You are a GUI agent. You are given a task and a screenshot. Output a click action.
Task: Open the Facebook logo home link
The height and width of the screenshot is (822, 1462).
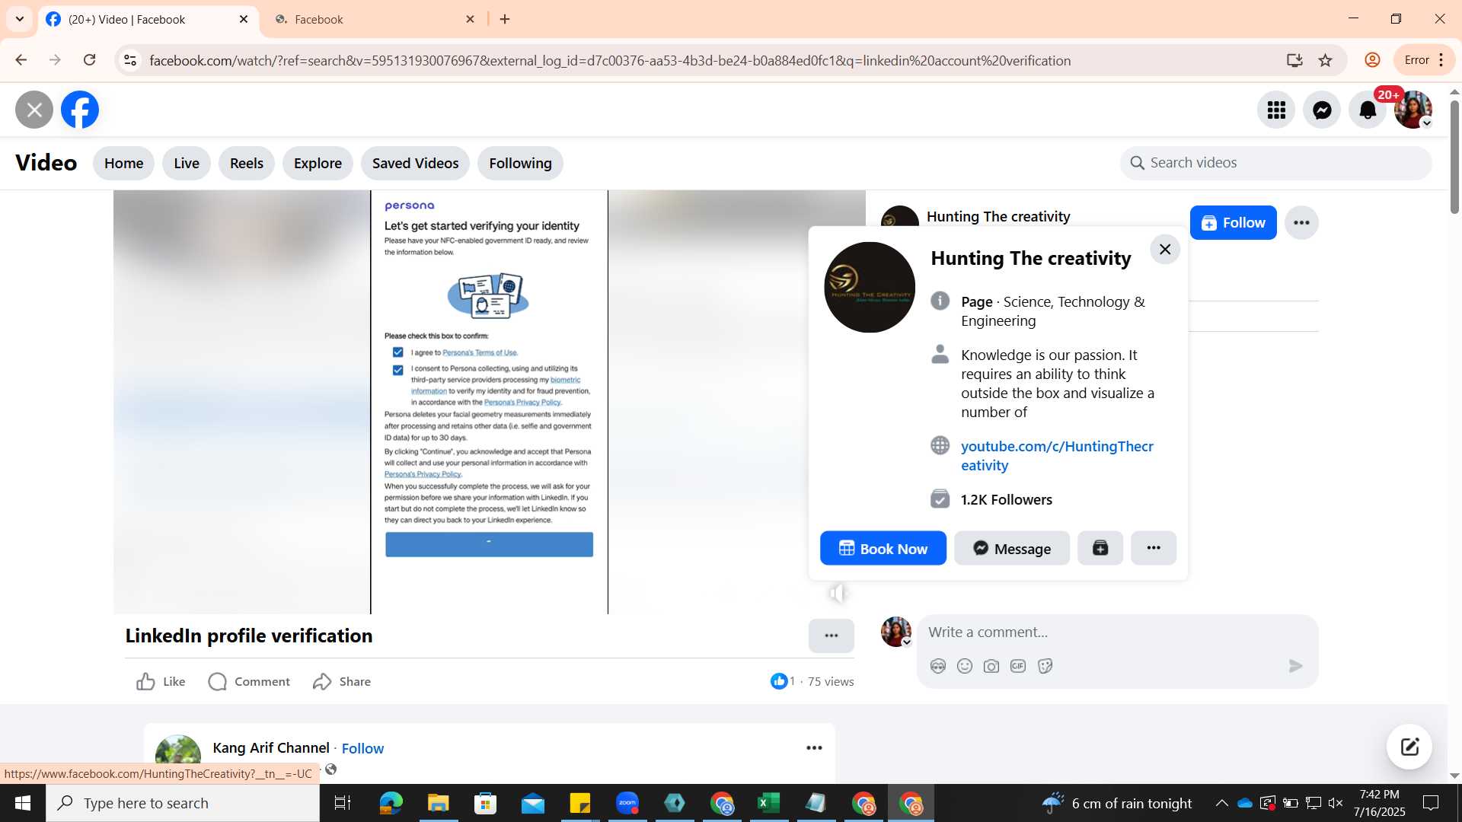click(x=80, y=110)
